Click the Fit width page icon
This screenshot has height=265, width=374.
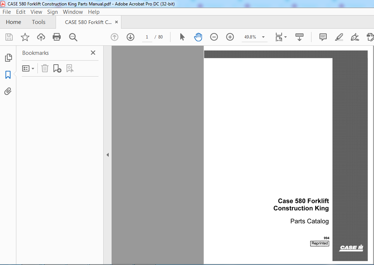(x=279, y=37)
